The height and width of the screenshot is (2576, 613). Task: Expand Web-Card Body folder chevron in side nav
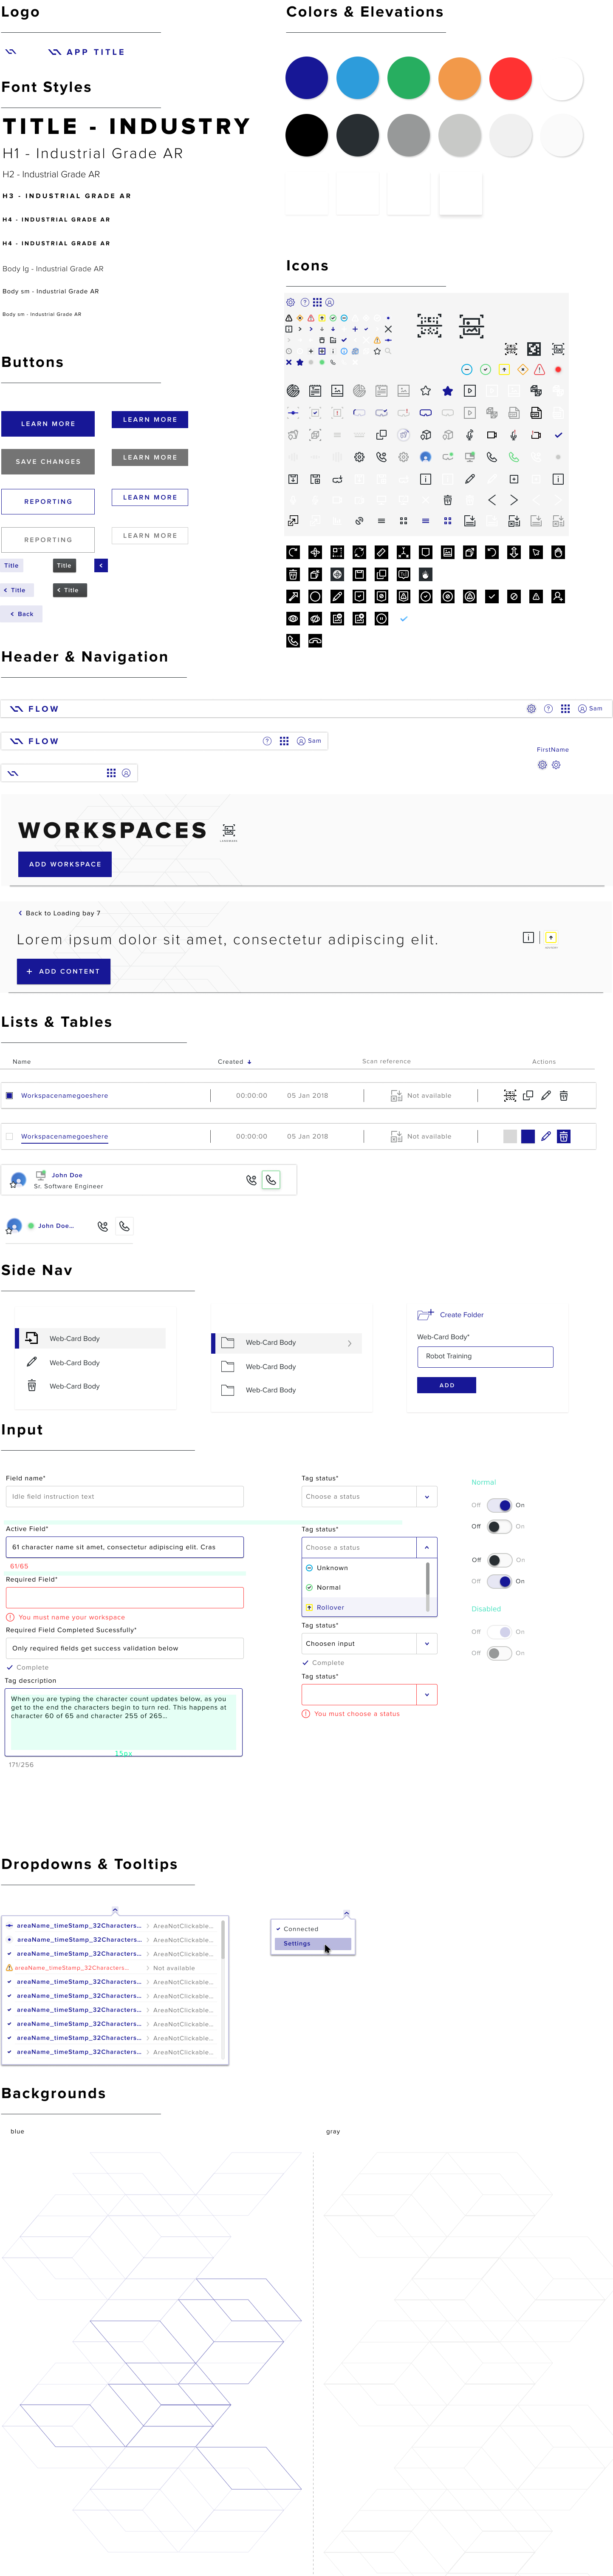pos(349,1343)
